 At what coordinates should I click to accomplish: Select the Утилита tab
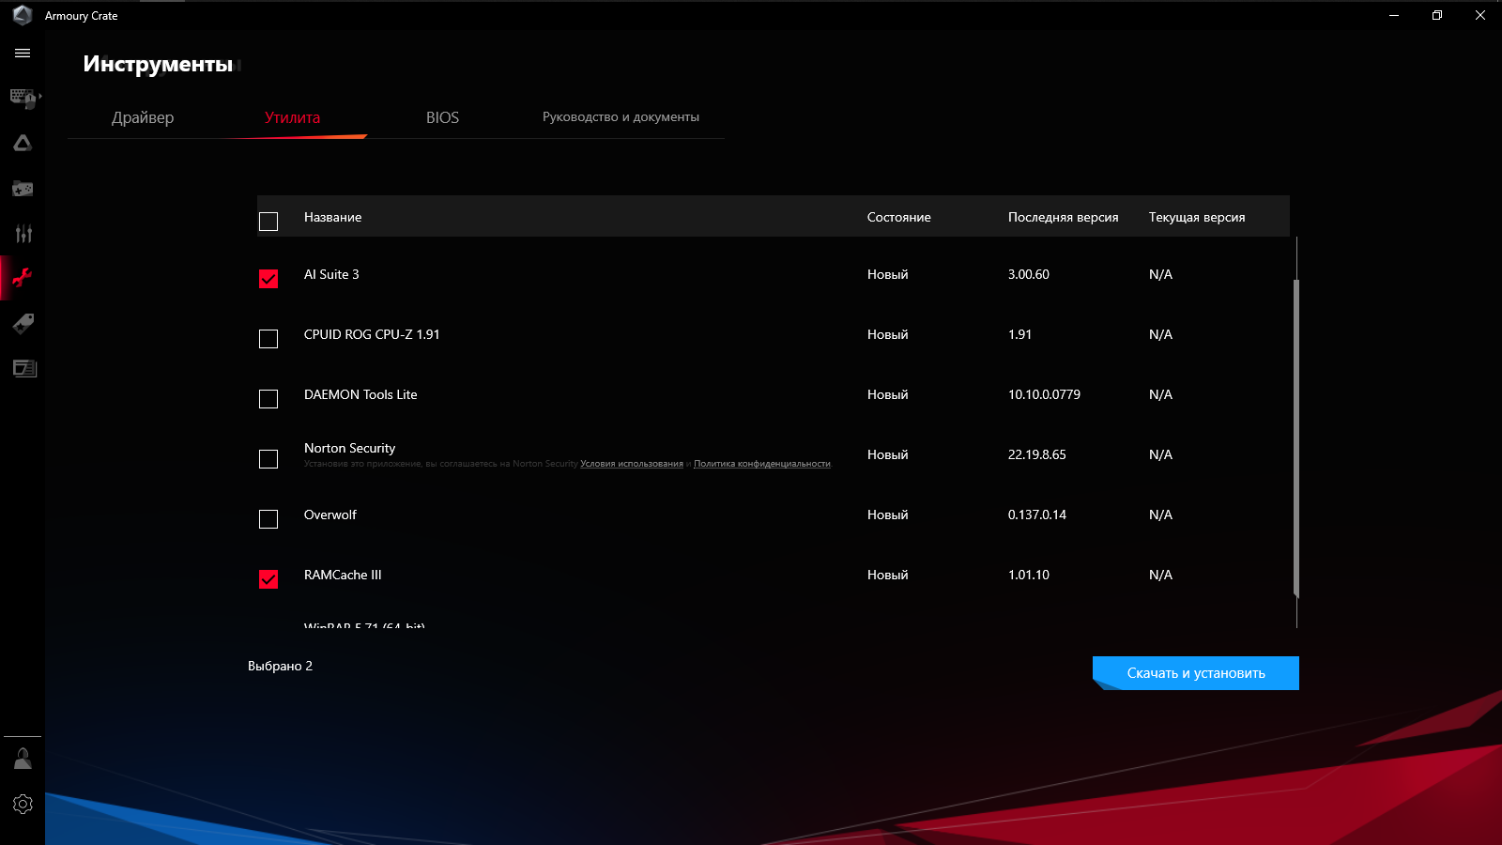click(292, 117)
